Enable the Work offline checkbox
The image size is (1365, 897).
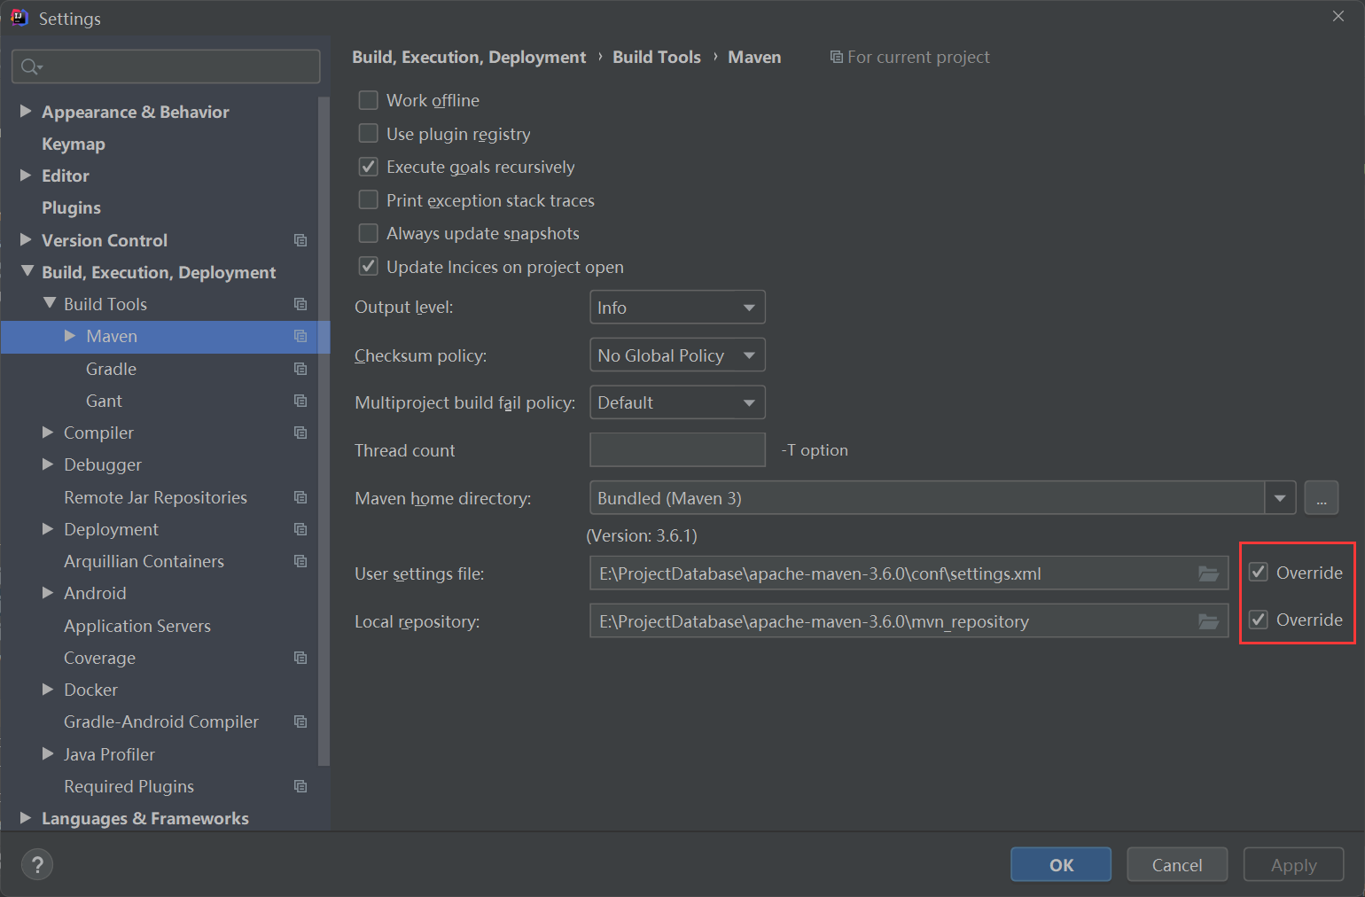[368, 100]
